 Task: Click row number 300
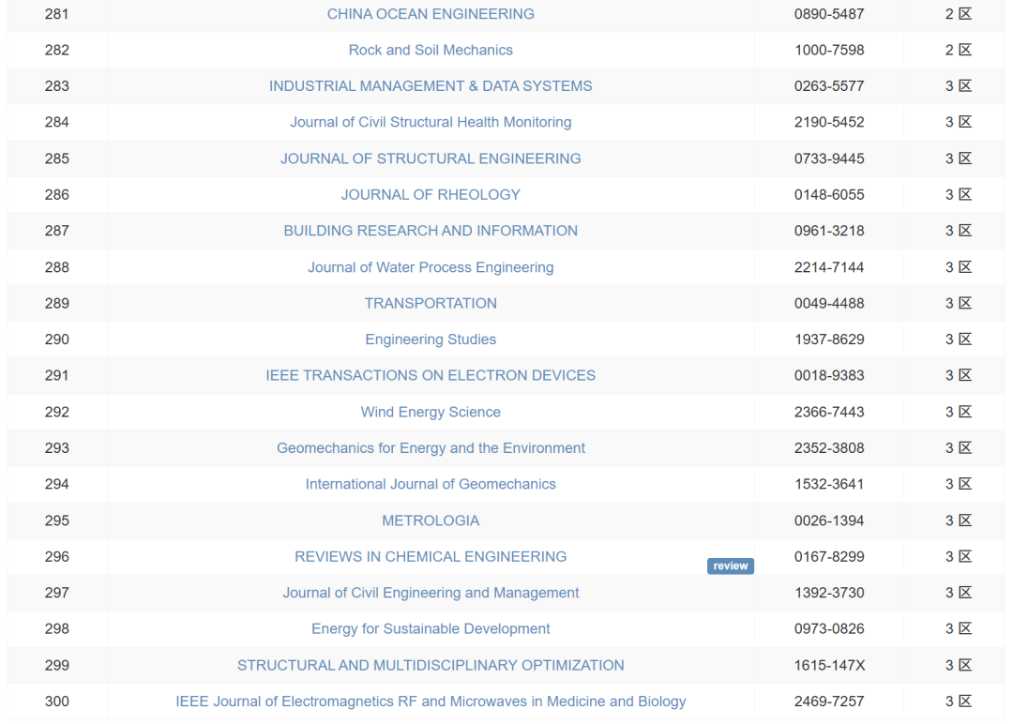coord(57,701)
